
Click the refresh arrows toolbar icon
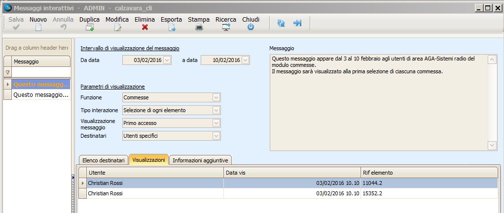coord(281,23)
